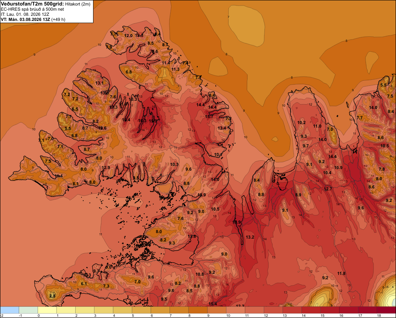This screenshot has height=318, width=396.
Task: Click the temperature value 12.9 on the map
Action: click(x=106, y=167)
